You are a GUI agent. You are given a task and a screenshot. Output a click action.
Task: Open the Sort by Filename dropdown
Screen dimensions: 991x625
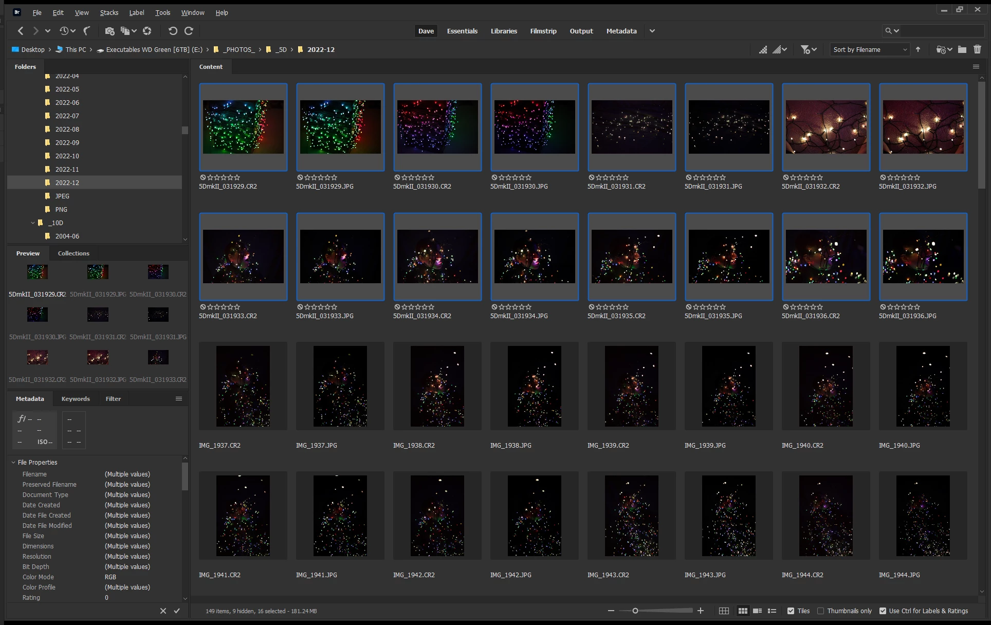(x=870, y=49)
